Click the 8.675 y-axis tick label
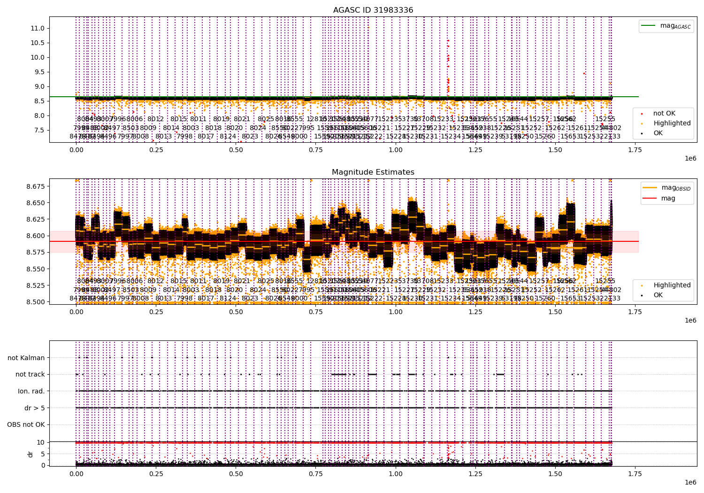This screenshot has width=704, height=493. (36, 186)
